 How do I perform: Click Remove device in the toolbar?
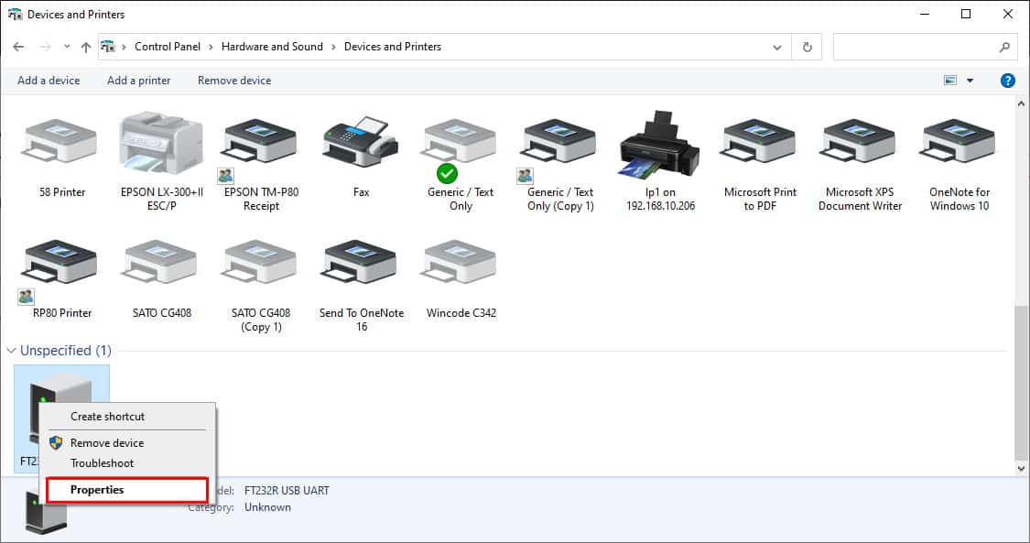(x=234, y=80)
